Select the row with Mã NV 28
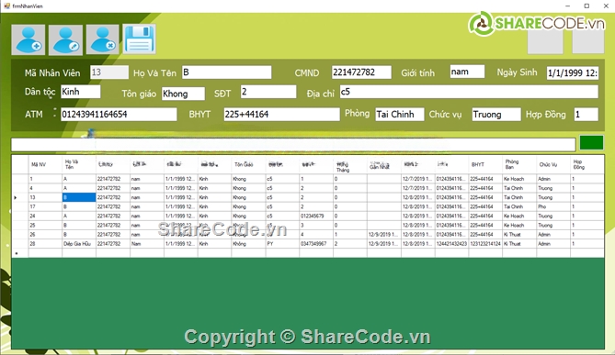 [x=308, y=244]
